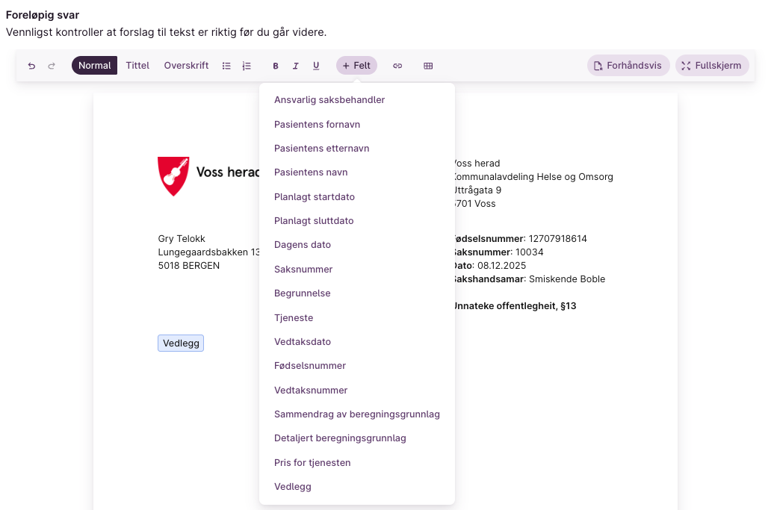774x510 pixels.
Task: Insert a bulleted list
Action: (226, 66)
